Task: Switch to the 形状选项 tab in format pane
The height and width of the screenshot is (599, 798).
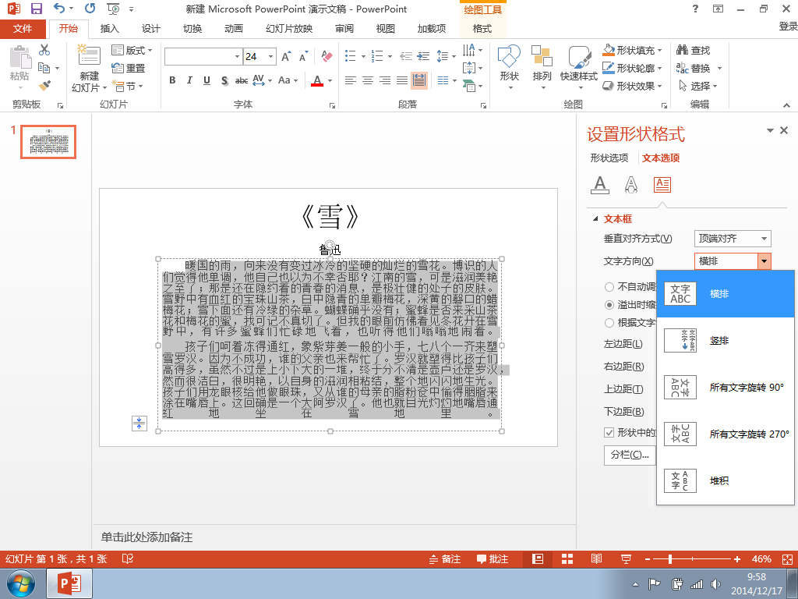Action: point(609,158)
